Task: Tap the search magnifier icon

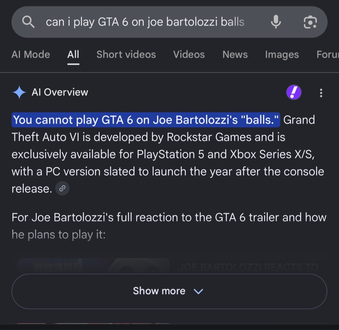Action: pos(28,22)
